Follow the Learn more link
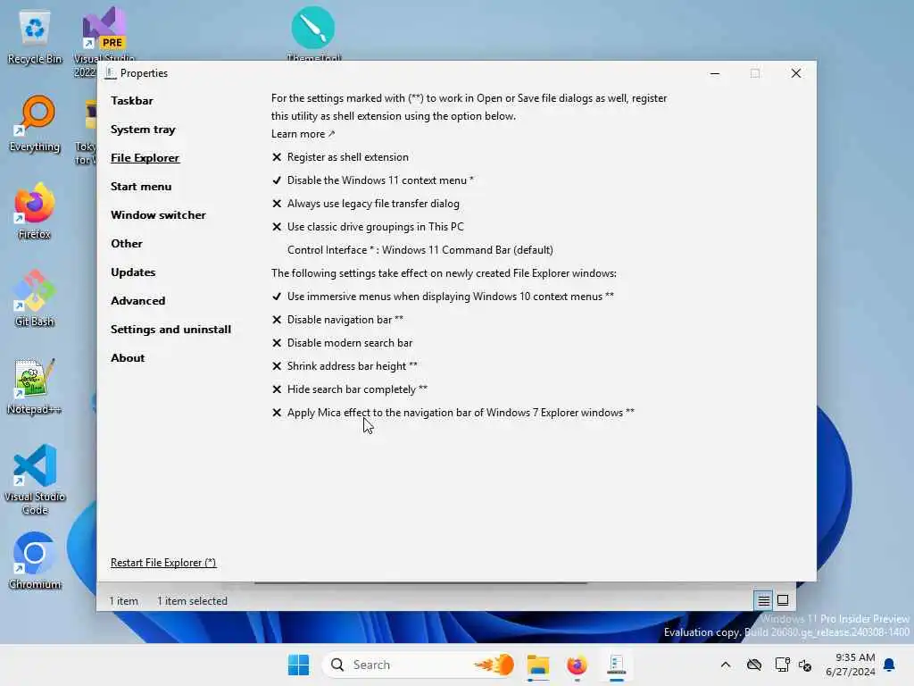Viewport: 914px width, 686px height. click(303, 134)
